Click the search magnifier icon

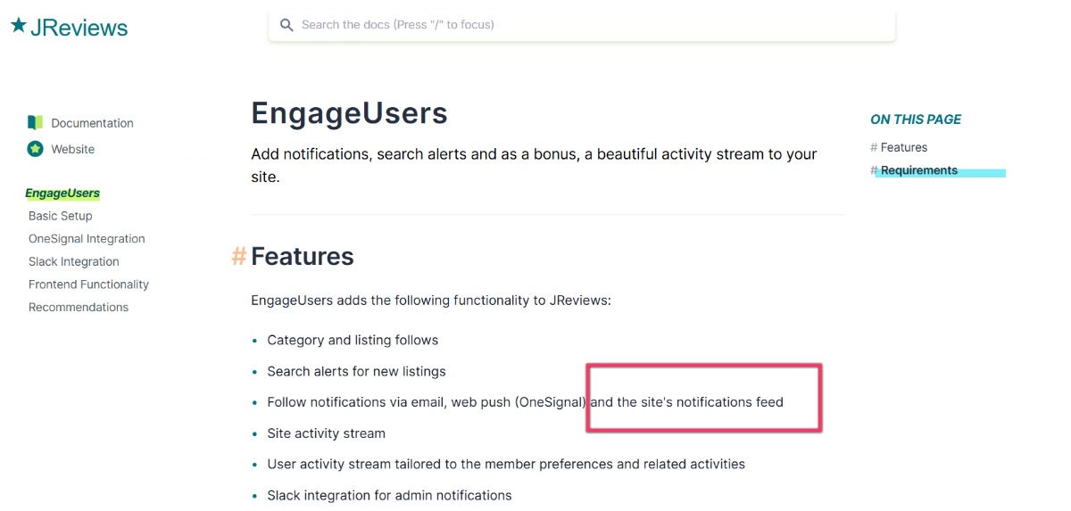pos(286,25)
